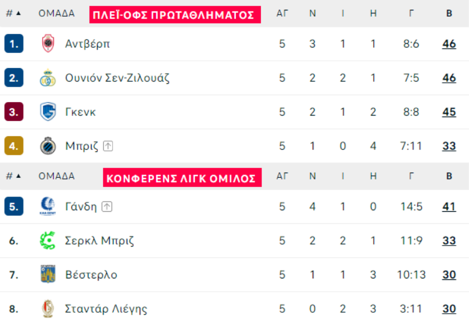The height and width of the screenshot is (321, 469).
Task: Open the Σταντάρ Λιέγης team name
Action: pyautogui.click(x=106, y=309)
